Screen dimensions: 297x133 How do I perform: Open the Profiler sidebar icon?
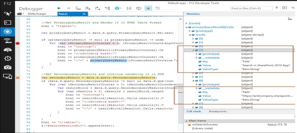[x=7, y=59]
